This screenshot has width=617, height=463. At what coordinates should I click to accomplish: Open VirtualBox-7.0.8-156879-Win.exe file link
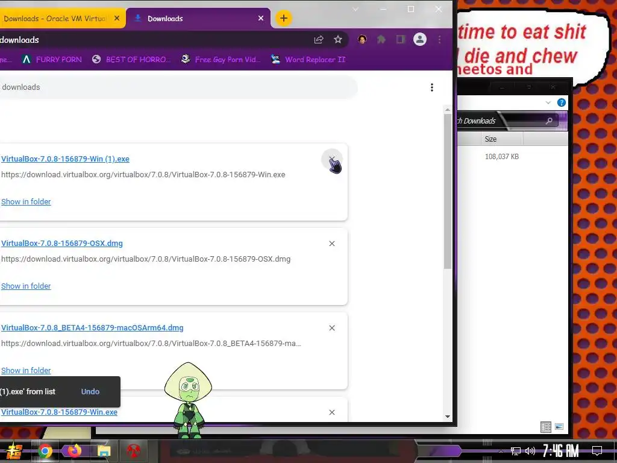point(59,412)
